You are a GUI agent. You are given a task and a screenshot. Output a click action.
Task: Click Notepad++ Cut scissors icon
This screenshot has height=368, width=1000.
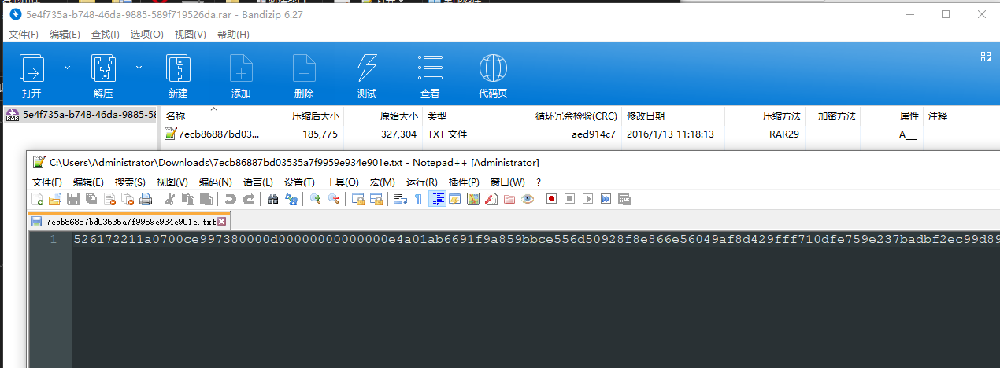[x=170, y=199]
